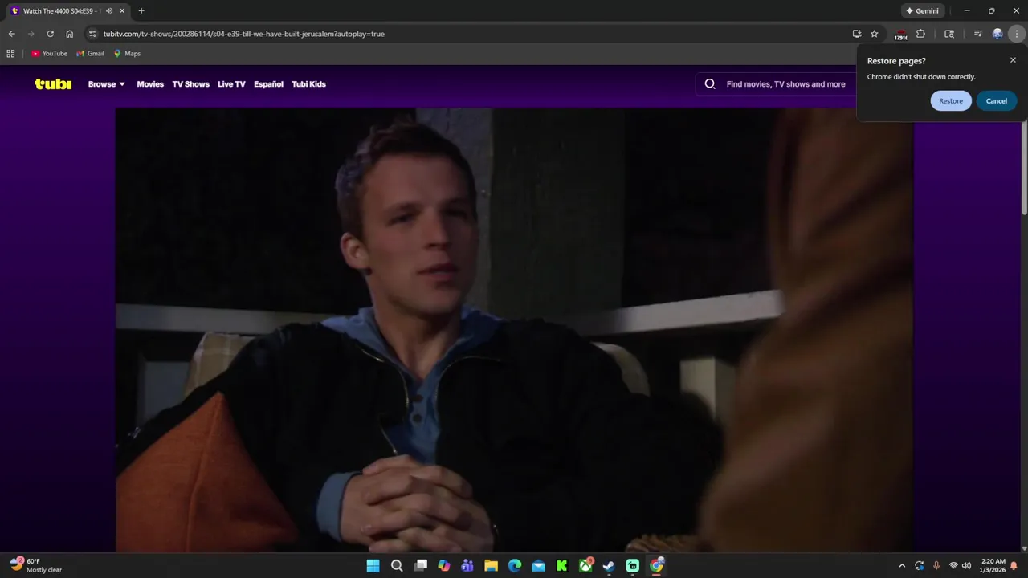Open Wi-Fi network settings in tray

953,566
